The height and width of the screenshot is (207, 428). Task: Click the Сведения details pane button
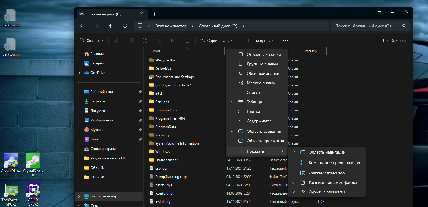point(395,40)
